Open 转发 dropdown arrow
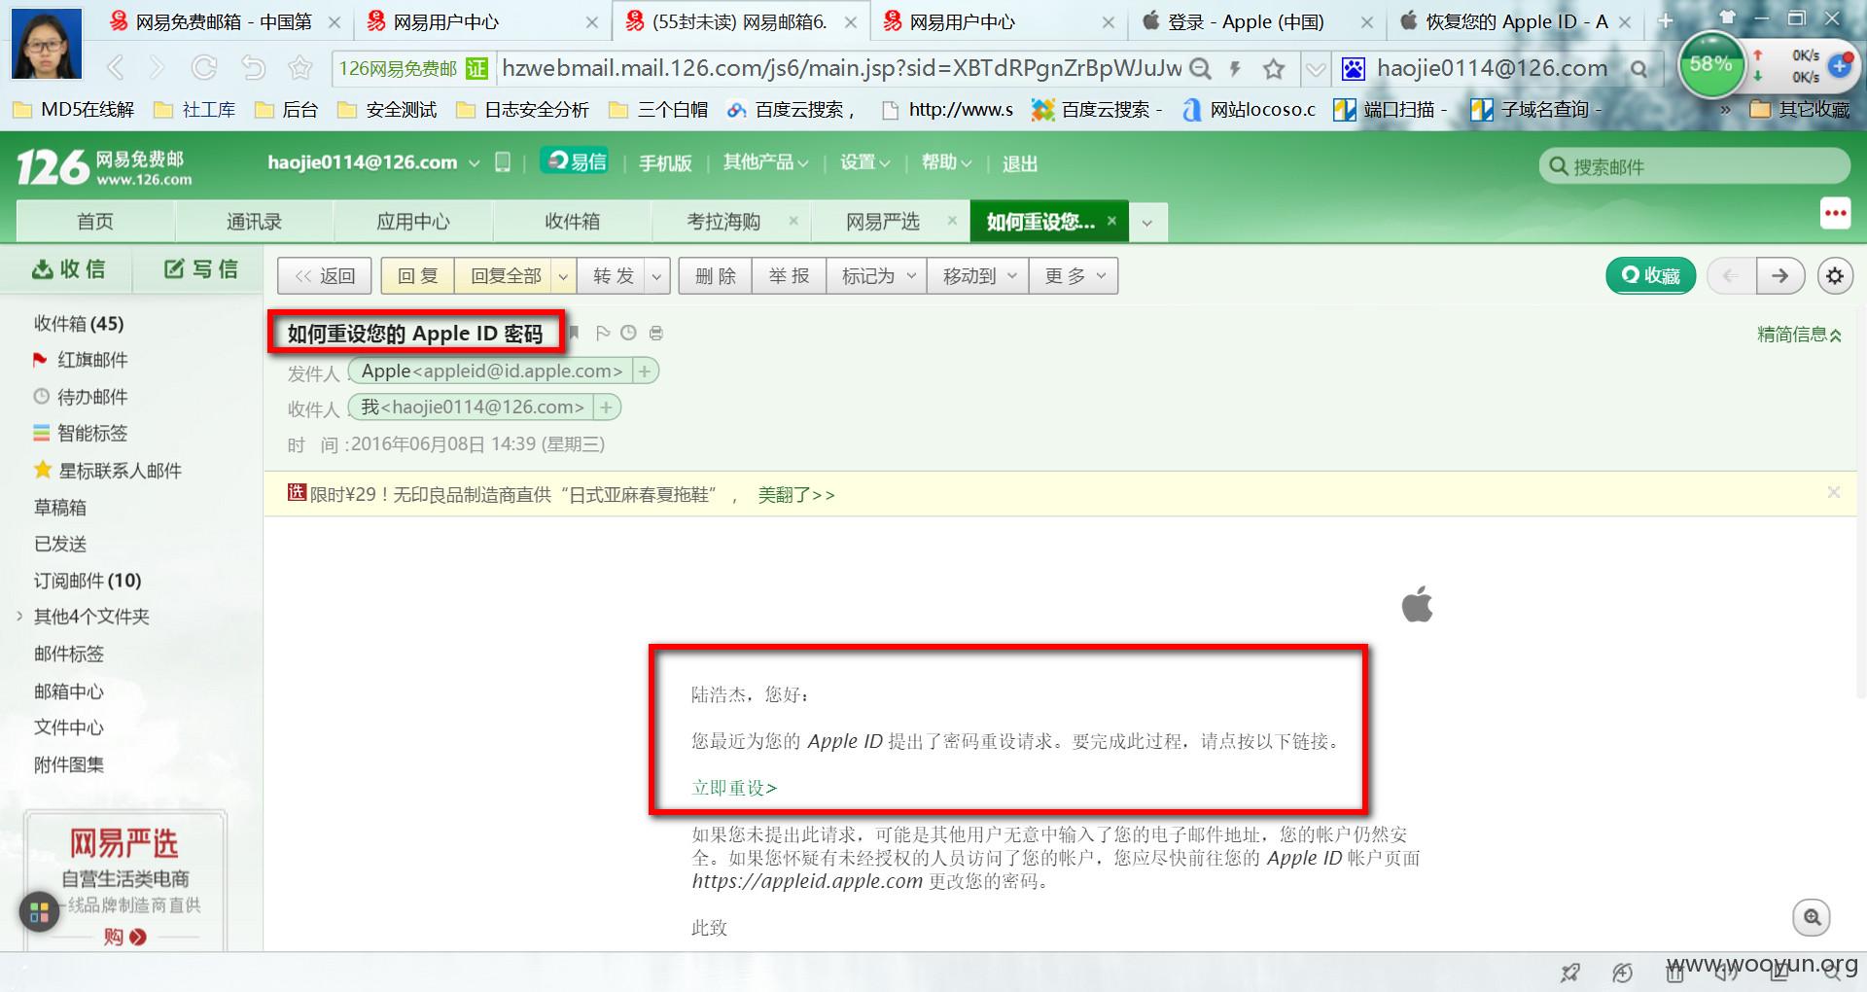1867x992 pixels. pos(656,276)
